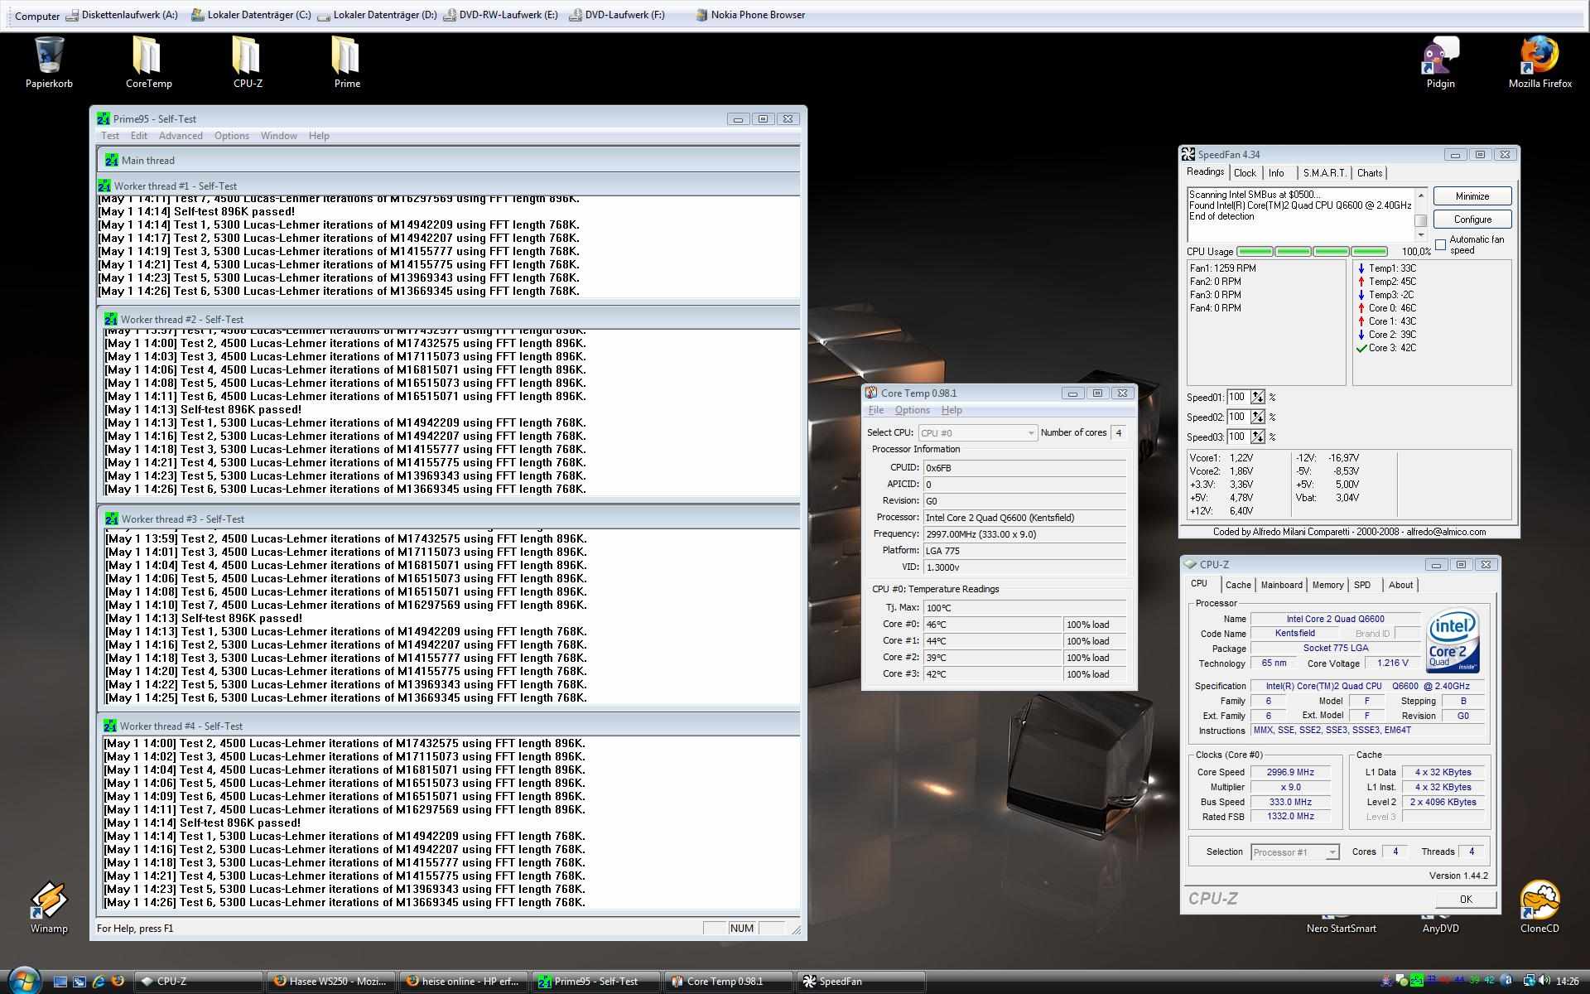The height and width of the screenshot is (994, 1590).
Task: Open DVD-RW-Laufwerk (E:) drive shortcut
Action: pyautogui.click(x=500, y=15)
